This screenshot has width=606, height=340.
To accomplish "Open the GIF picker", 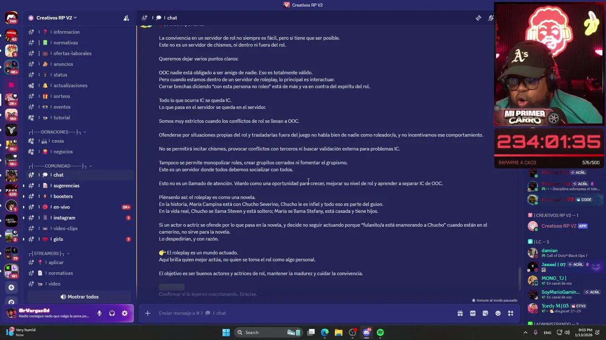I will click(472, 313).
